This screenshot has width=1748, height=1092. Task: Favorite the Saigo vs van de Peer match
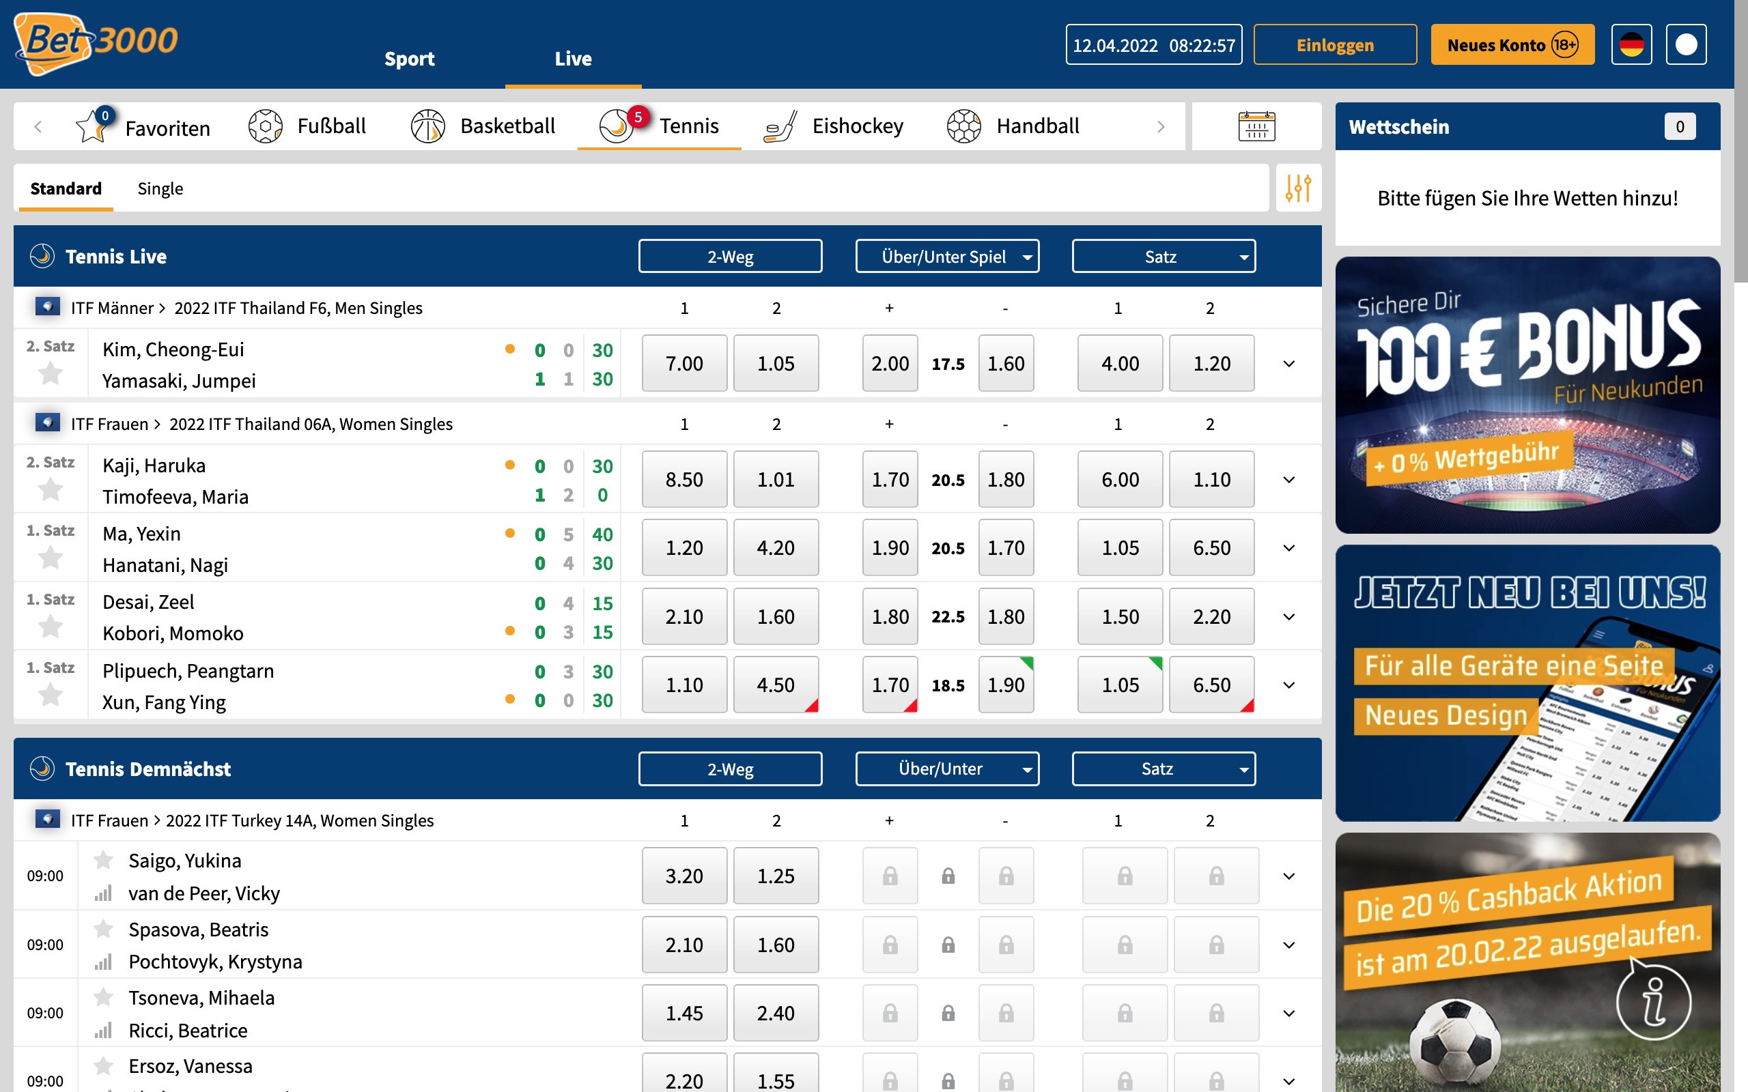pos(103,859)
